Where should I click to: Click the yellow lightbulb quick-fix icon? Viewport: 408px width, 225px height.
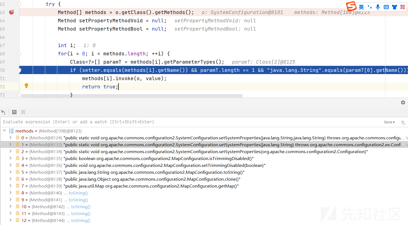26,86
